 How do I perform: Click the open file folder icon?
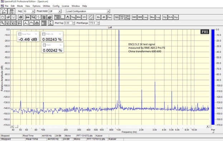[8, 17]
